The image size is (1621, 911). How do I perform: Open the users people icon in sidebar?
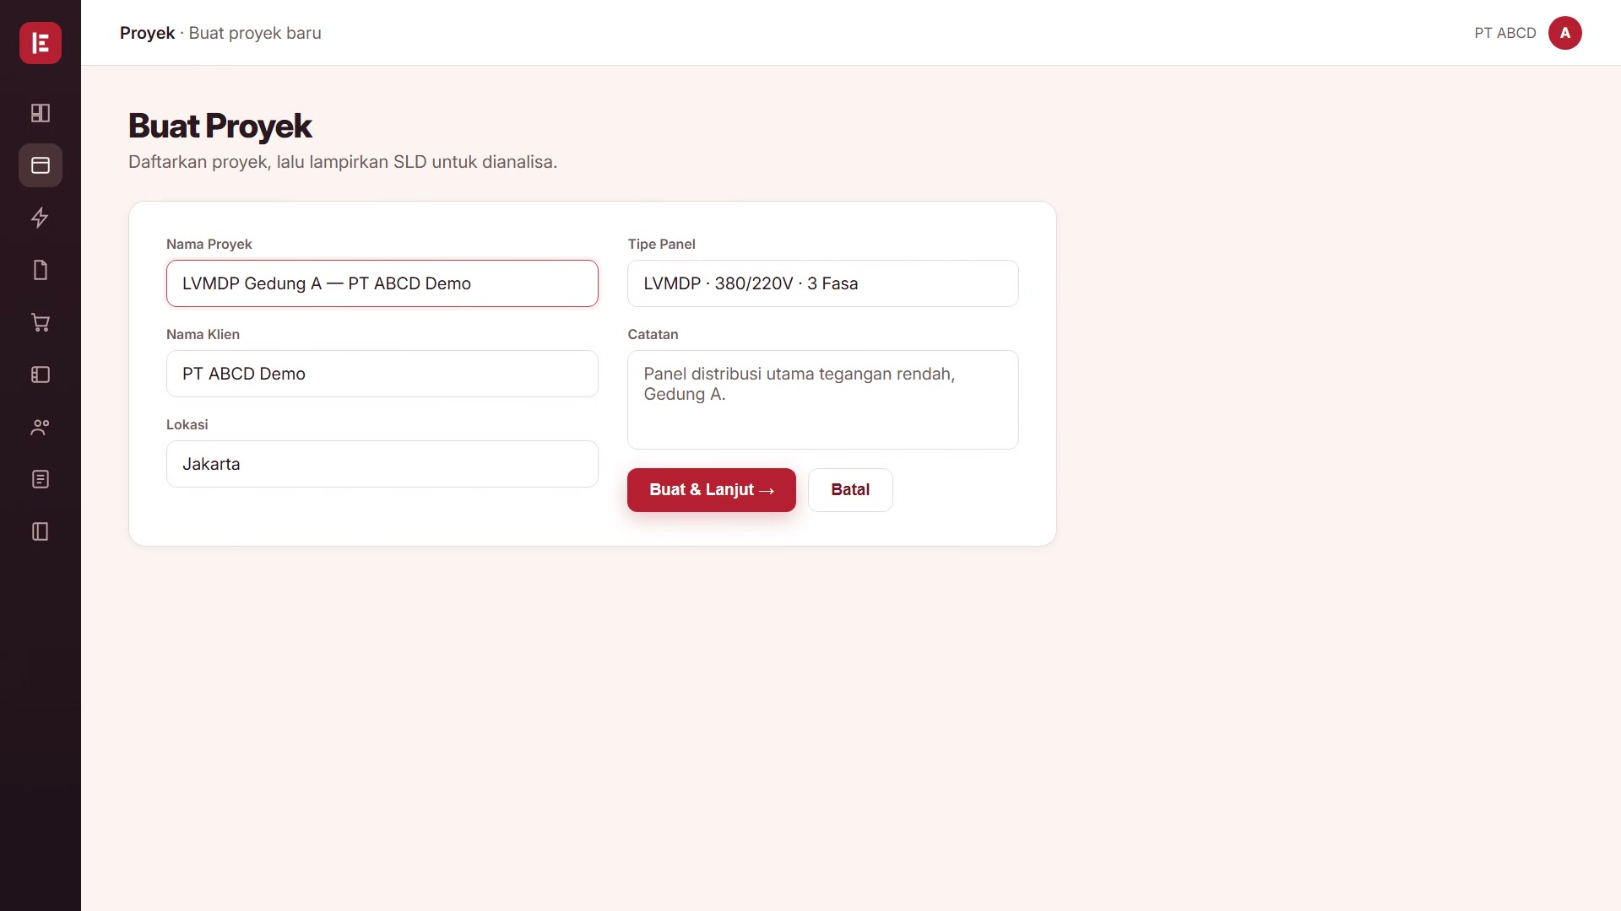41,427
